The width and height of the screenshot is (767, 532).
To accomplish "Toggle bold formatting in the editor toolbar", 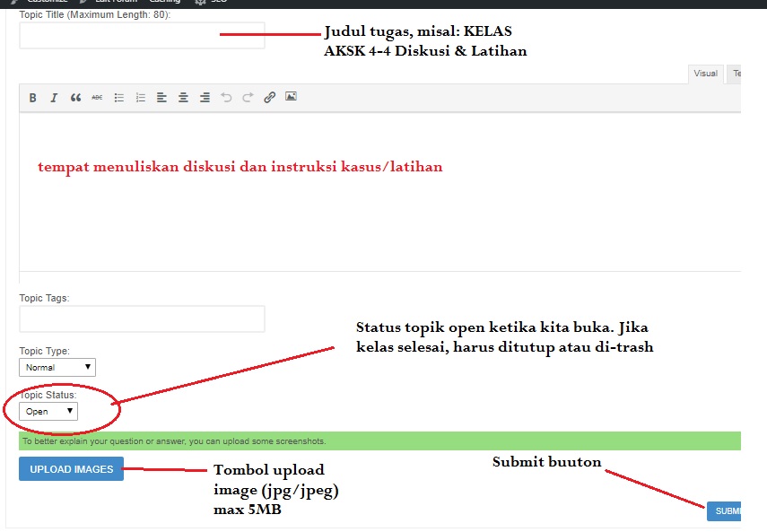I will 32,98.
